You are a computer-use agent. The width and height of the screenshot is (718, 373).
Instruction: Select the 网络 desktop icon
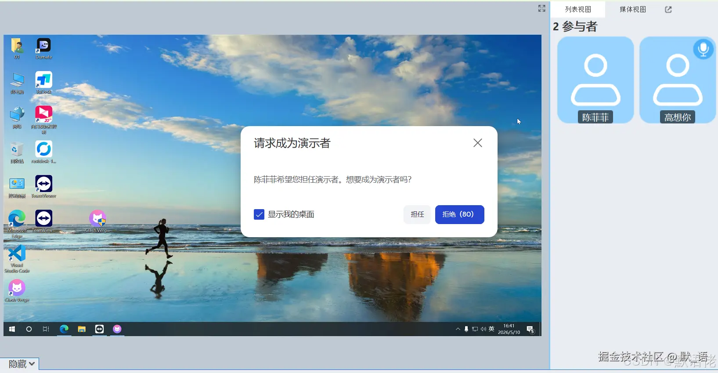17,118
